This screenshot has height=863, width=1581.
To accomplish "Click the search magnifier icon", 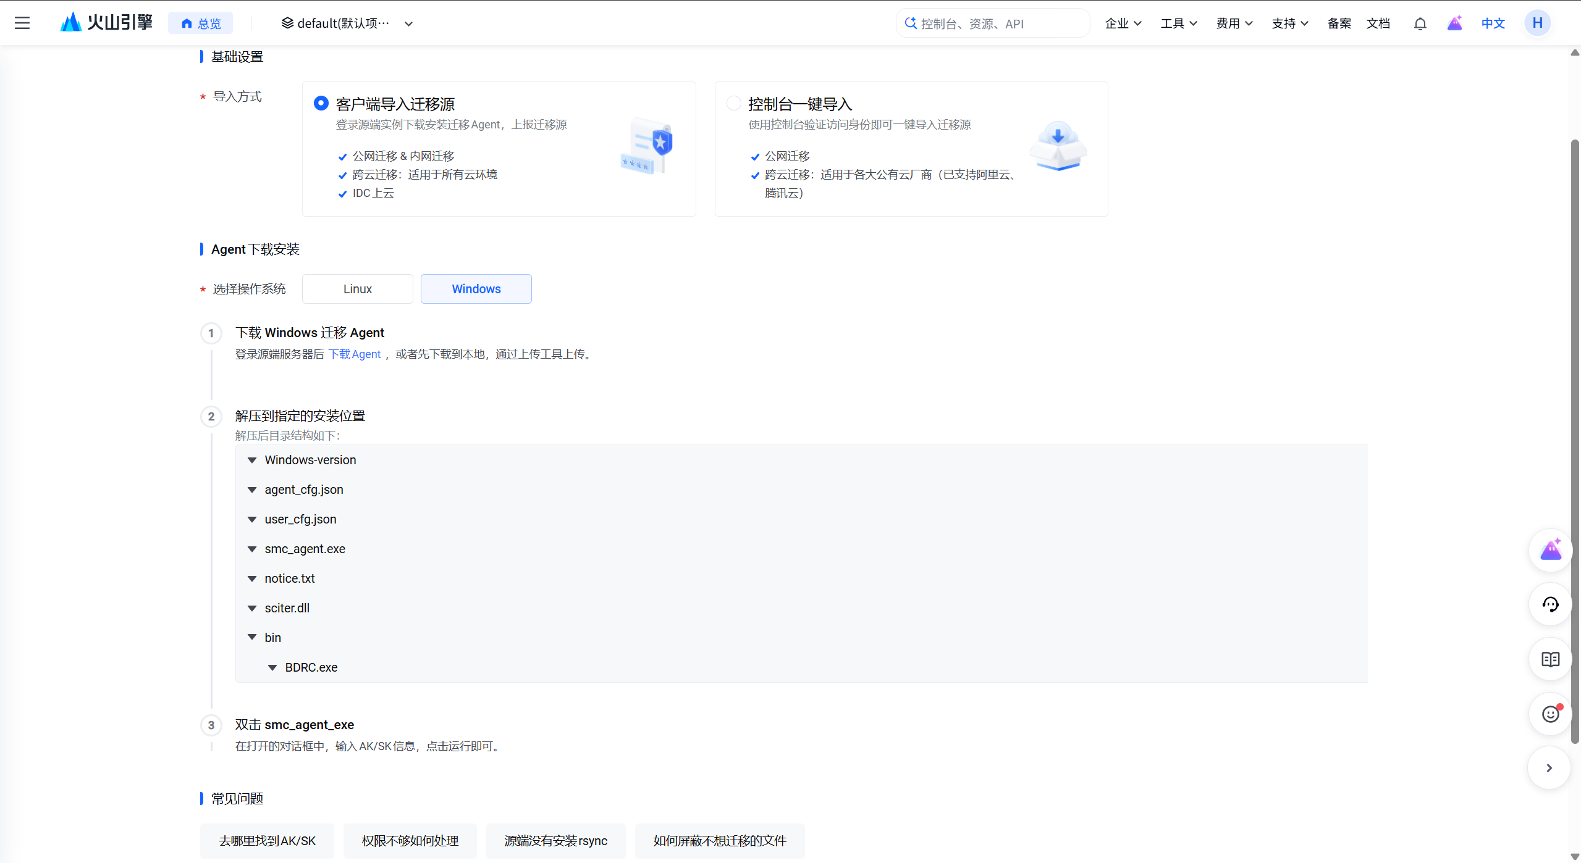I will 910,23.
